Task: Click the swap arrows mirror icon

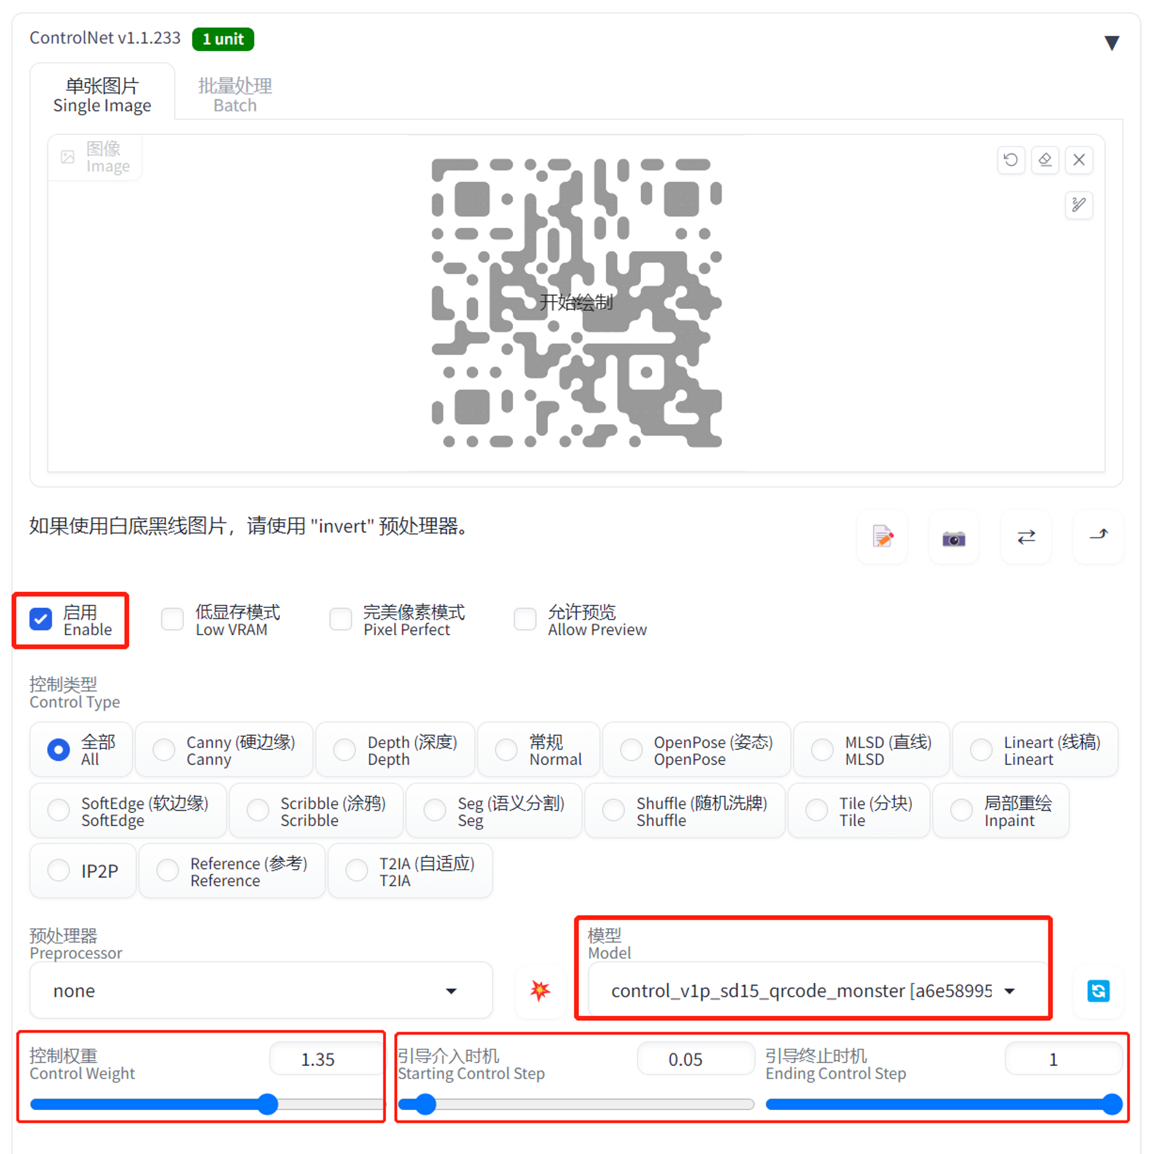Action: [1026, 537]
